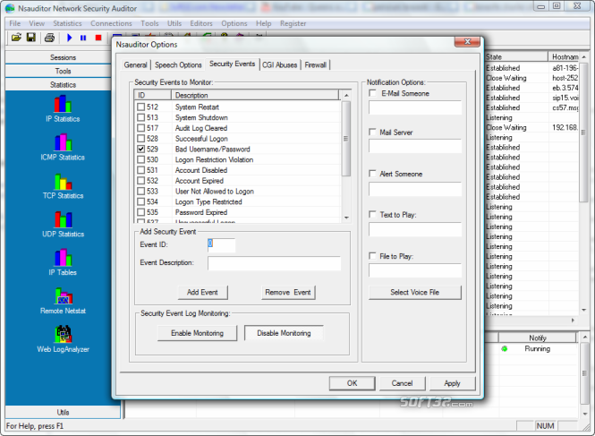Click the Remove Event button

(x=288, y=293)
